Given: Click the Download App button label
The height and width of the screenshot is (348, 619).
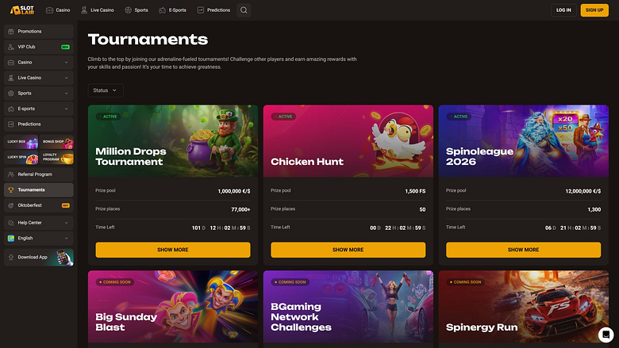Looking at the screenshot, I should (33, 258).
